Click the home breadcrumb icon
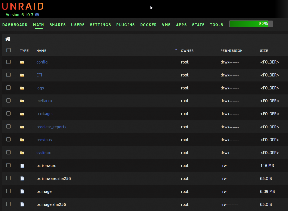This screenshot has height=211, width=288. [8, 39]
